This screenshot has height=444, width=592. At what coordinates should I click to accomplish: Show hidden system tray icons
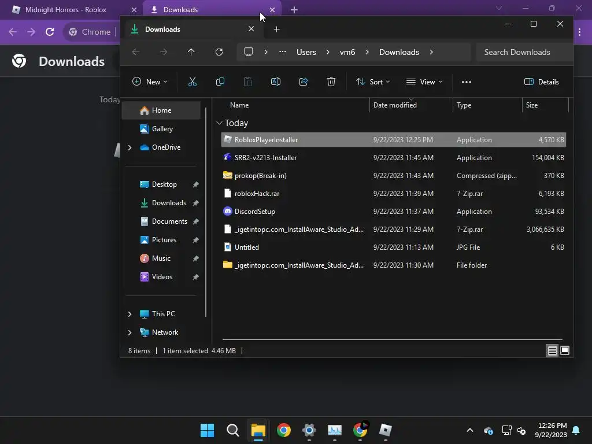tap(470, 430)
